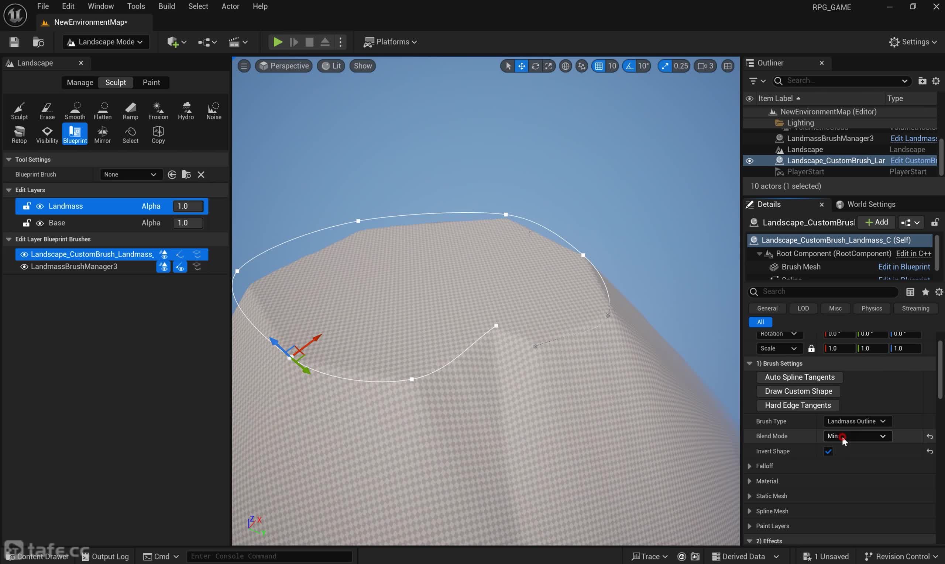Image resolution: width=945 pixels, height=564 pixels.
Task: Select the Sculpt brush tool
Action: tap(19, 111)
